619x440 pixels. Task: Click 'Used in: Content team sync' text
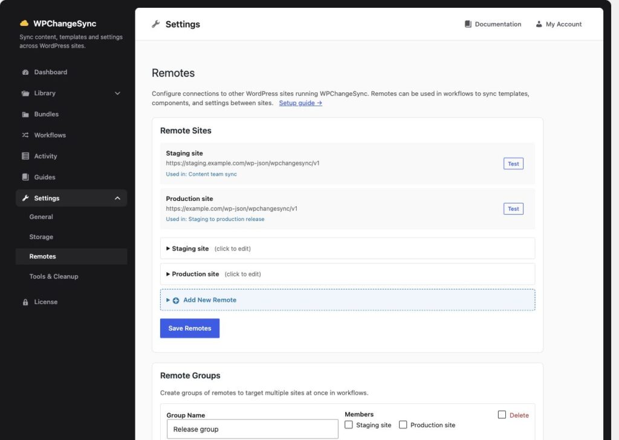click(x=201, y=174)
